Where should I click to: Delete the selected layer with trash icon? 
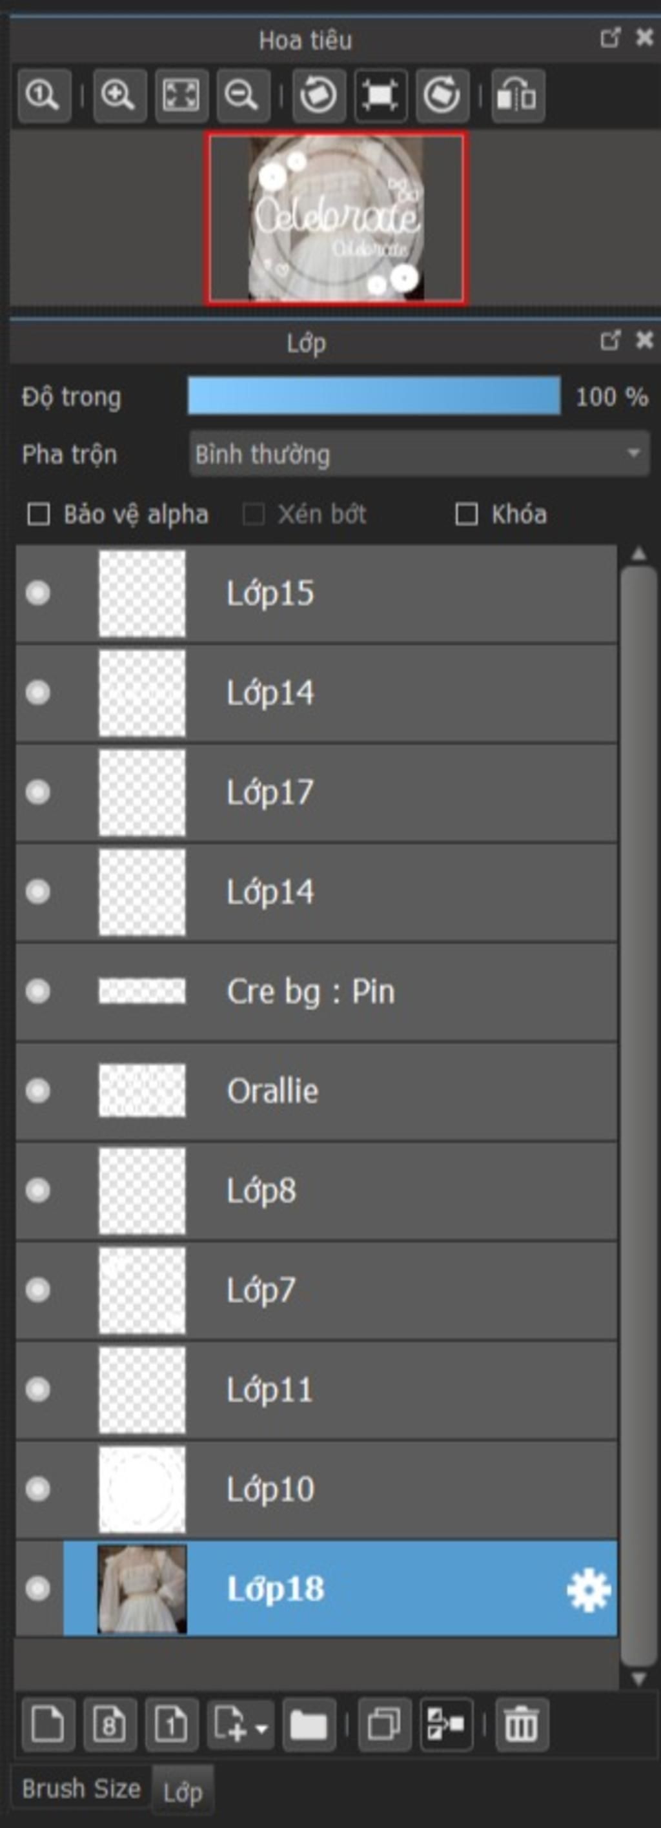click(522, 1723)
